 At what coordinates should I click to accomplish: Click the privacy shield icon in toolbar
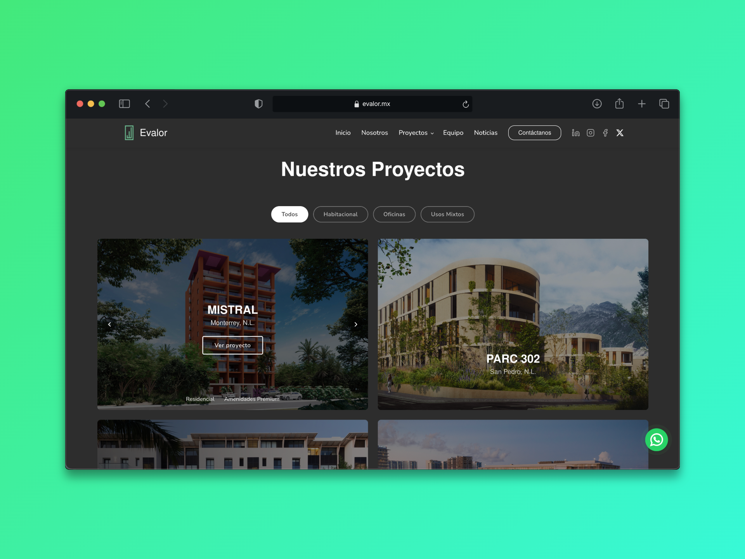(258, 104)
